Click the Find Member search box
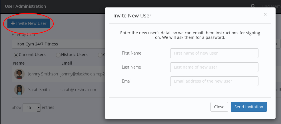 [271, 6]
